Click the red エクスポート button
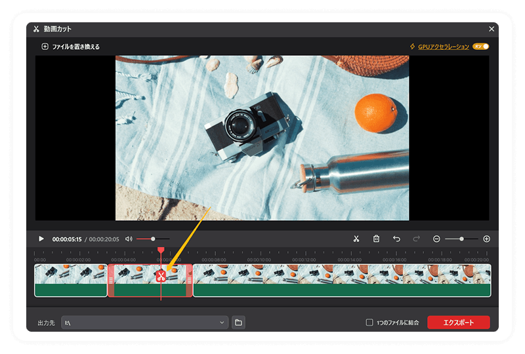The image size is (525, 354). click(458, 323)
